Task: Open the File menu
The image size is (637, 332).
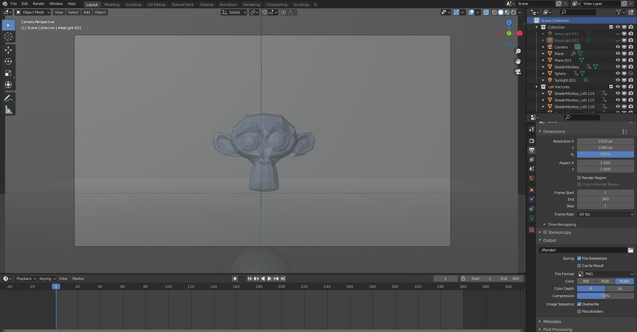Action: pyautogui.click(x=14, y=4)
